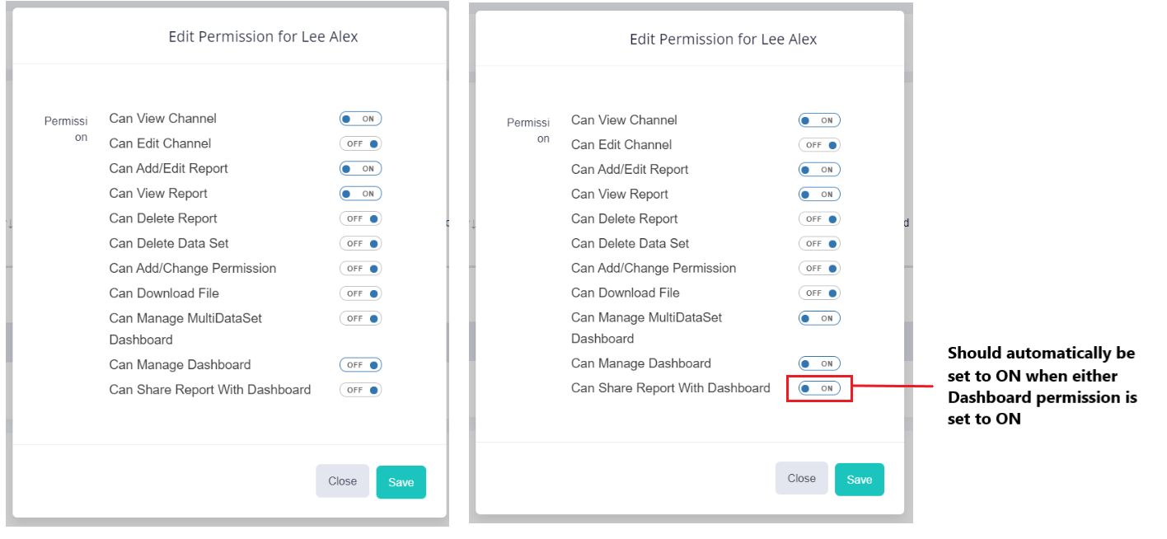Switch on the OFF Can Manage MultiDataSet Dashboard toggle
The image size is (1167, 539).
click(360, 318)
